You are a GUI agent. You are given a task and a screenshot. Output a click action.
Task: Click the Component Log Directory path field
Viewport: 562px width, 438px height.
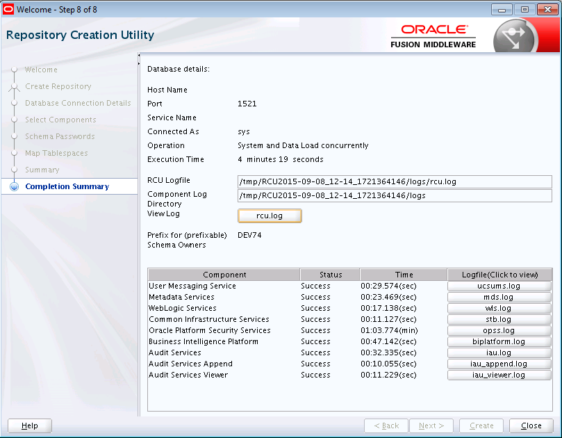point(394,195)
